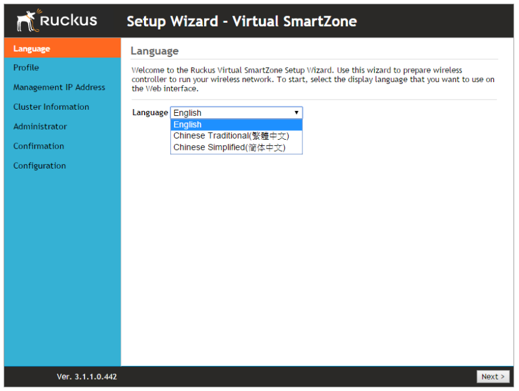Open the Confirmation step
The width and height of the screenshot is (519, 391).
pos(39,146)
